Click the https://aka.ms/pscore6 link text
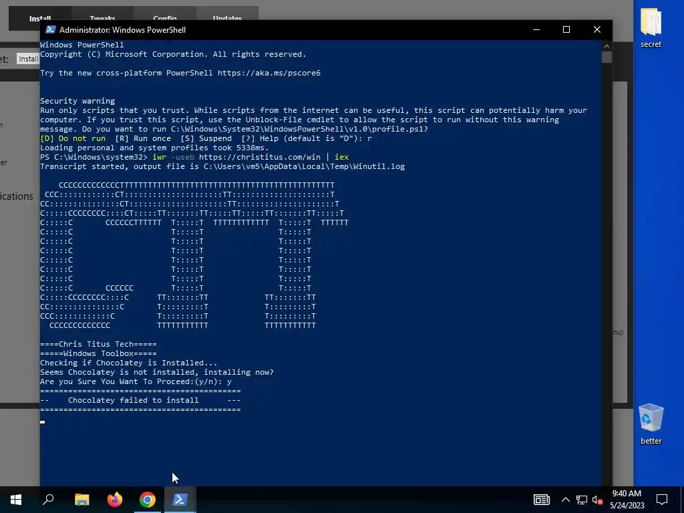 pyautogui.click(x=269, y=73)
